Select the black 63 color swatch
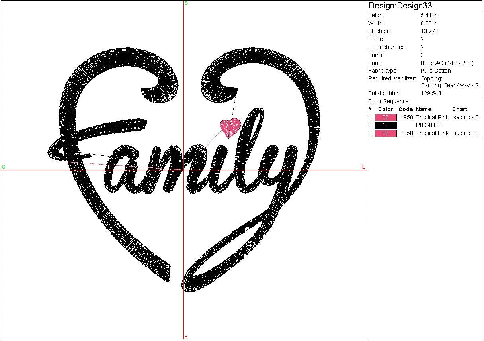 pyautogui.click(x=385, y=125)
